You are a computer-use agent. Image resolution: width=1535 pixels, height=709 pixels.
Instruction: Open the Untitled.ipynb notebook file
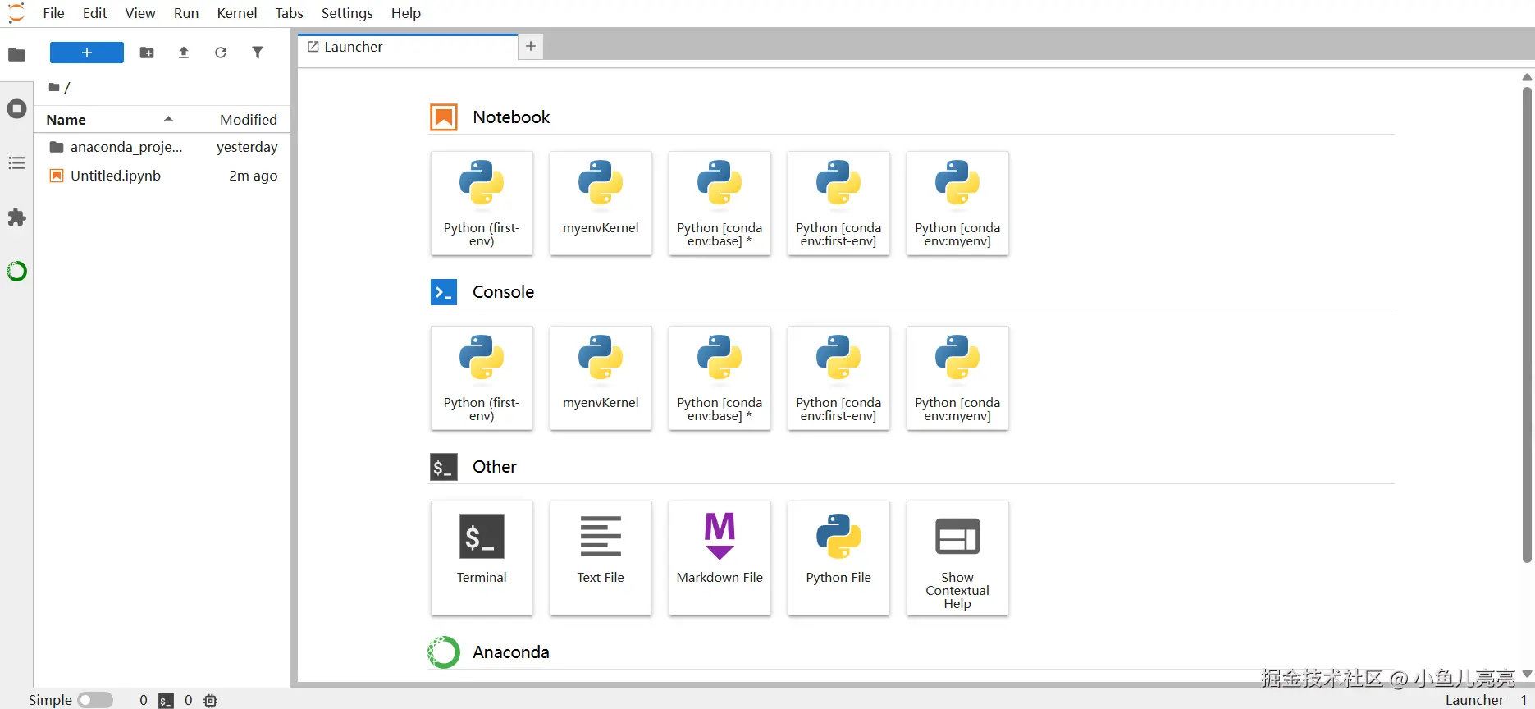pos(115,176)
